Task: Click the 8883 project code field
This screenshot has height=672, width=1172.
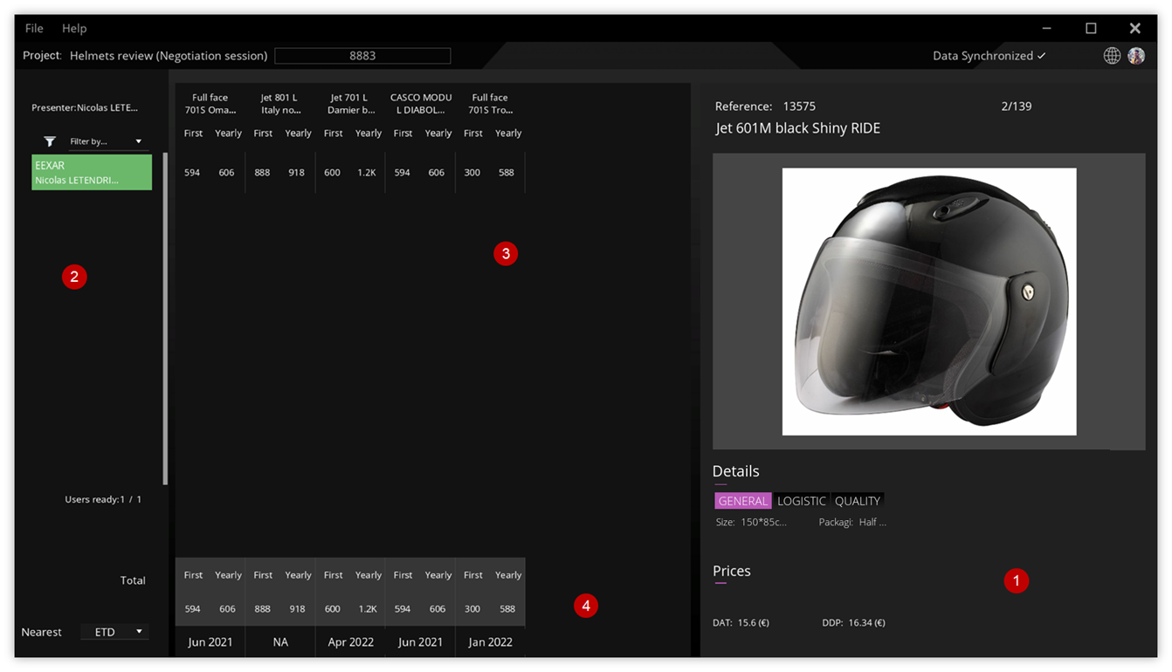Action: (x=362, y=56)
